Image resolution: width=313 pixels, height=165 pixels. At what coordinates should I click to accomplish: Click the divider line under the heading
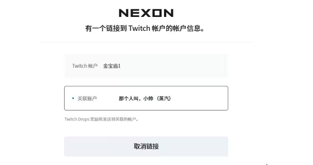point(147,42)
